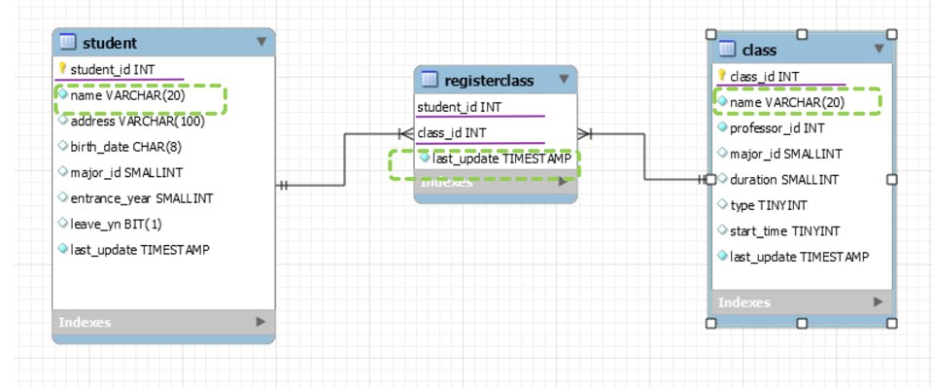
Task: Select last_update TIMESTAMP in student table
Action: click(140, 250)
